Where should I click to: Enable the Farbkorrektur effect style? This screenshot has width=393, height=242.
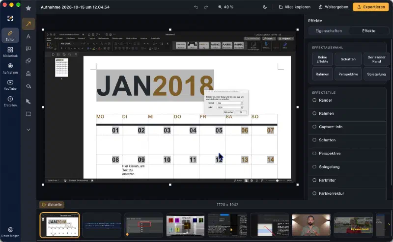(x=314, y=193)
